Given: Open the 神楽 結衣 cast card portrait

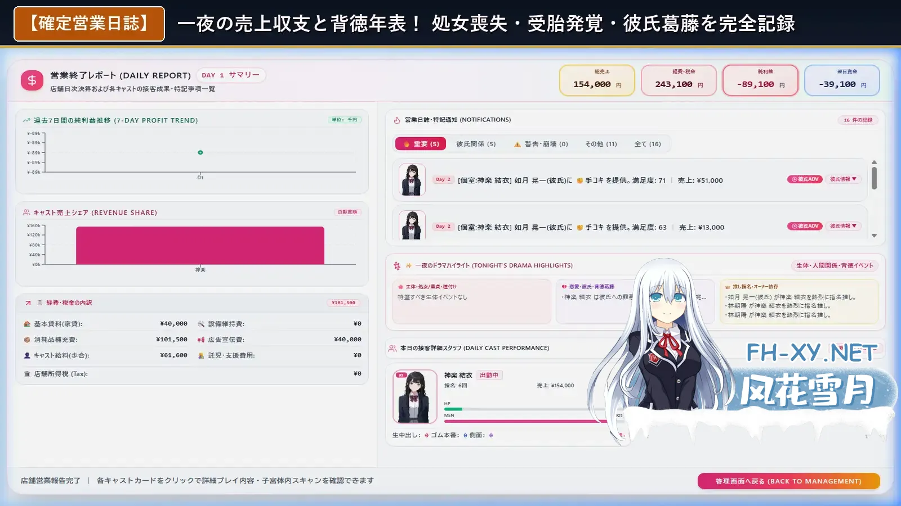Looking at the screenshot, I should 415,396.
